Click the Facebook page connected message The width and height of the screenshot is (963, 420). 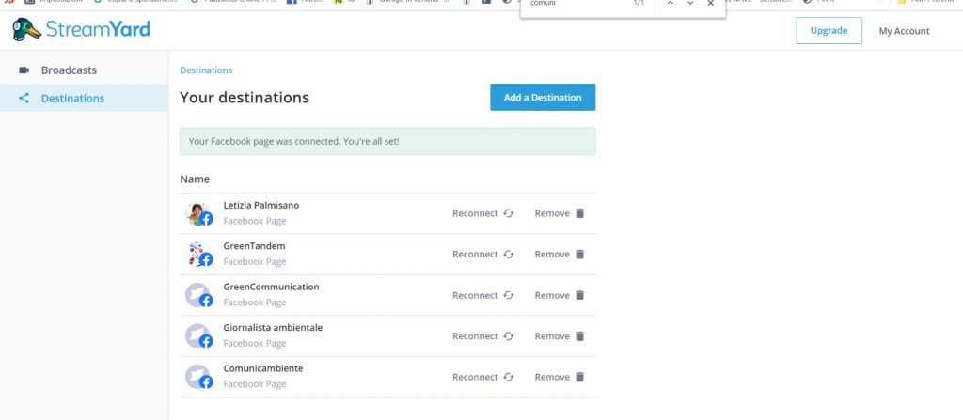click(387, 141)
